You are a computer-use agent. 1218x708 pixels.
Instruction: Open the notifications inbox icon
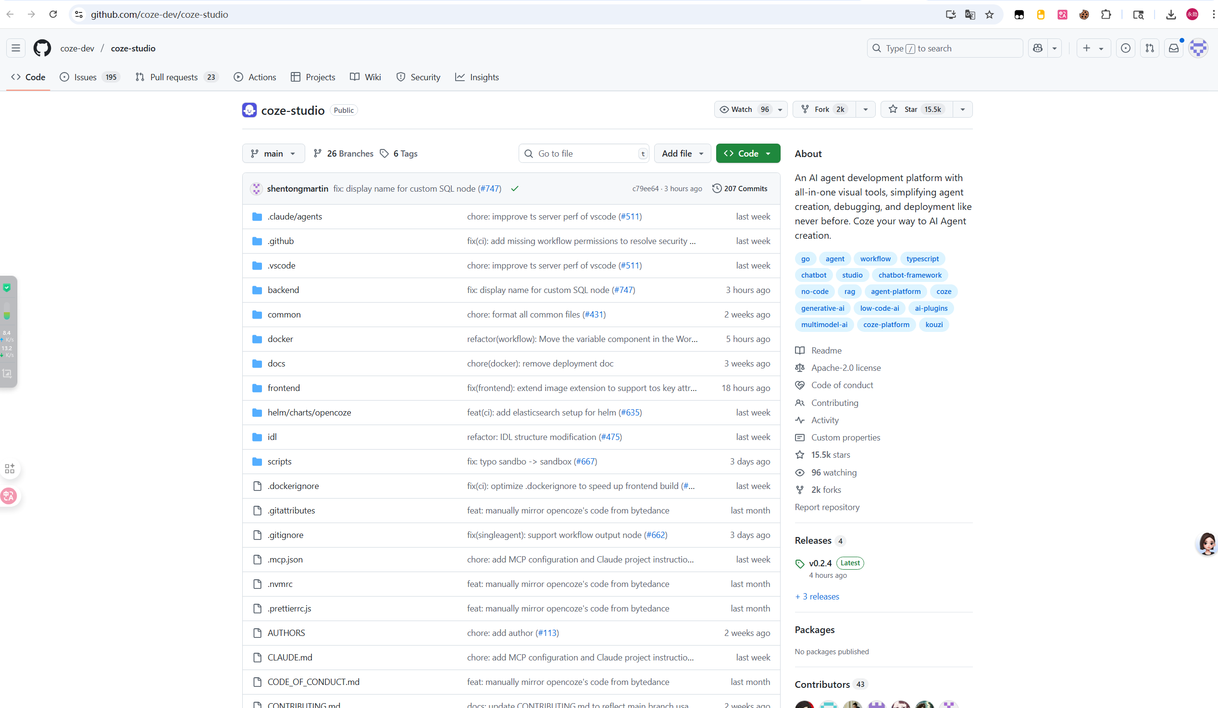coord(1173,49)
